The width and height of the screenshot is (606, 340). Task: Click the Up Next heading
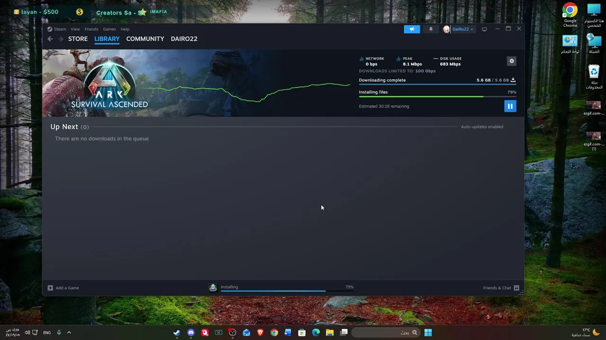(64, 127)
